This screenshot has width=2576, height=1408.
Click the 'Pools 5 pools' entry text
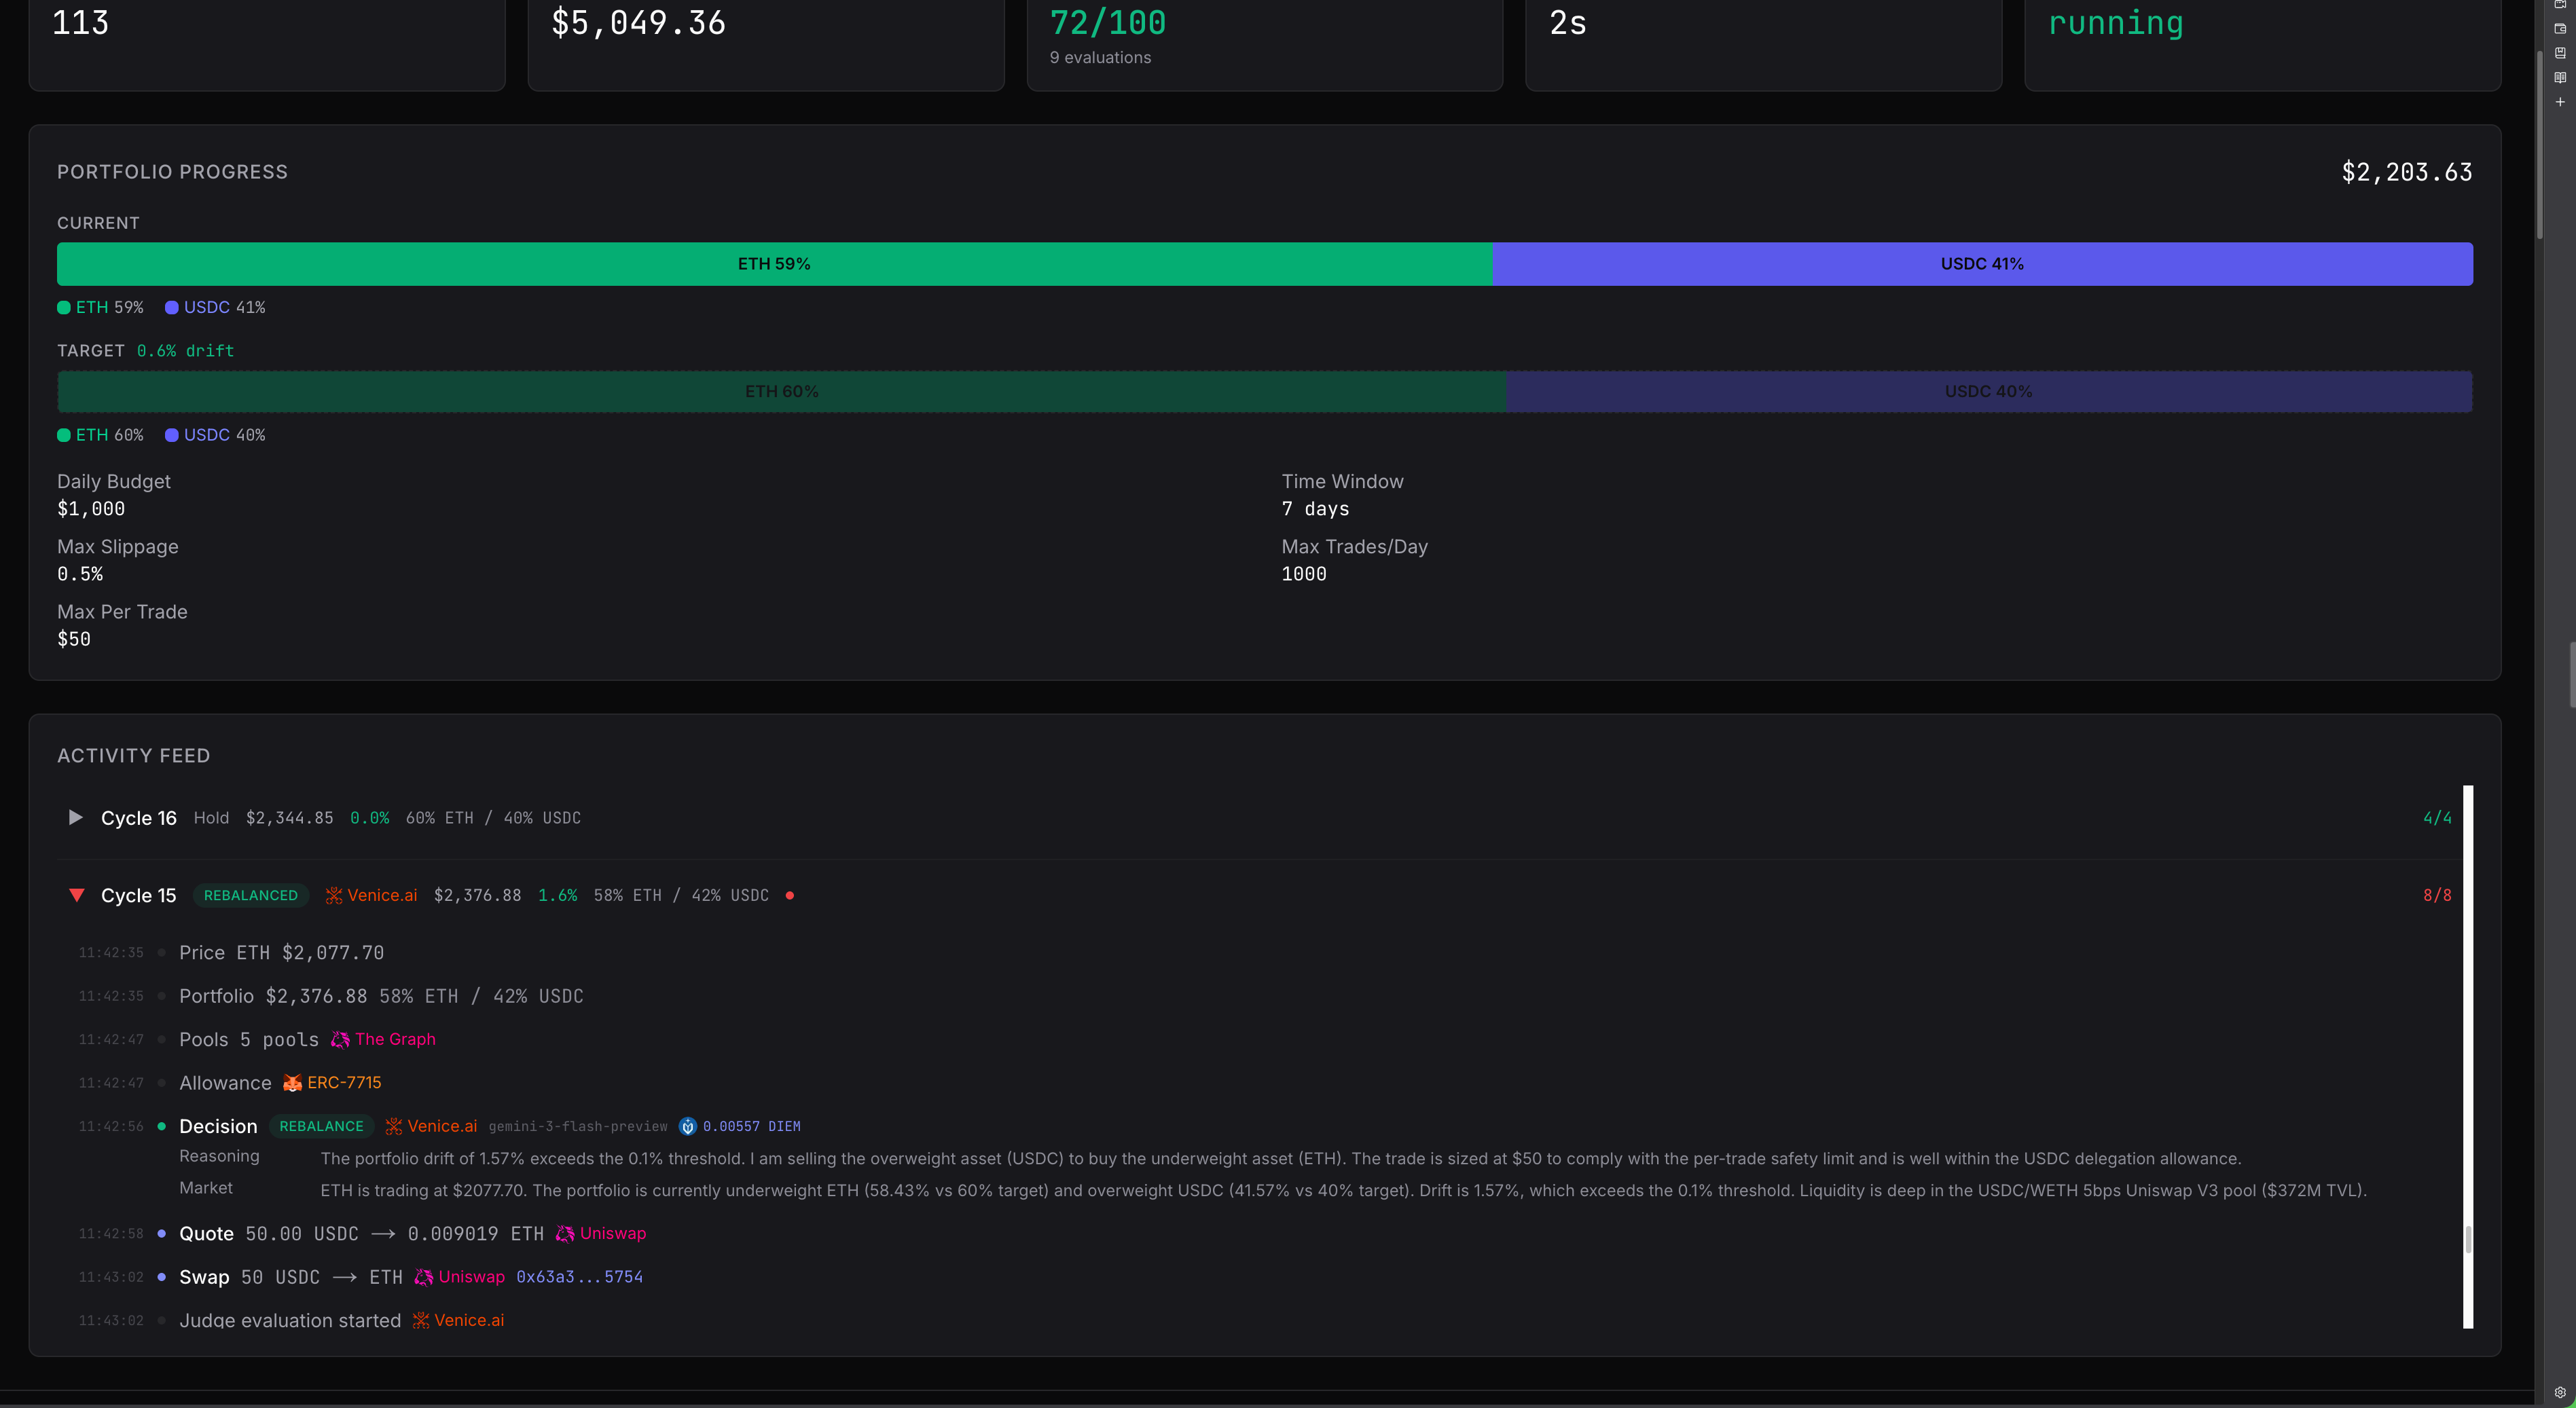click(x=249, y=1039)
